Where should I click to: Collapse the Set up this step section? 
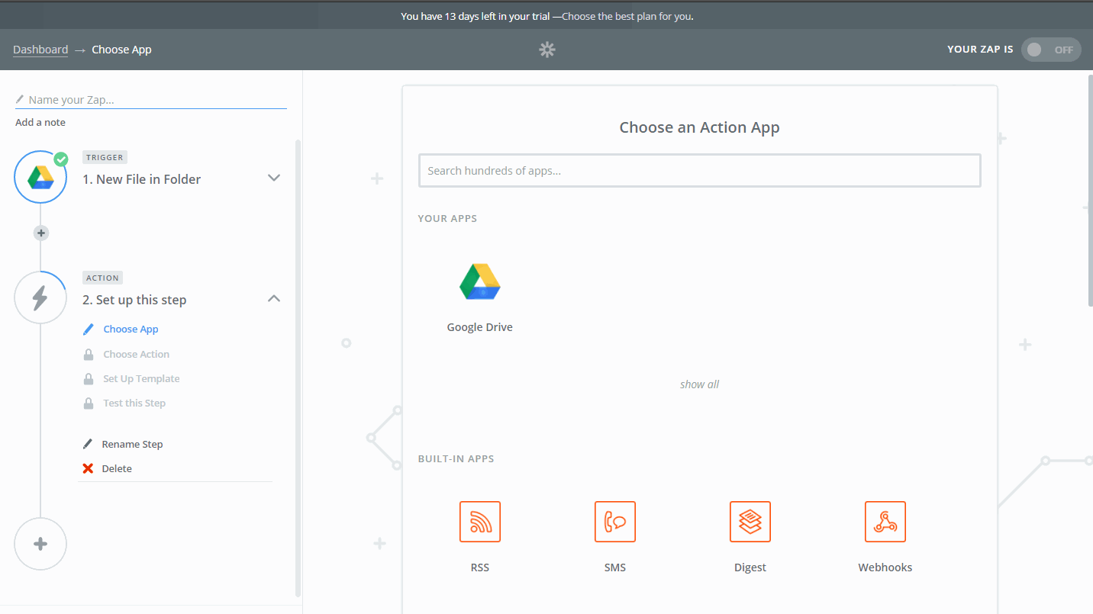[x=274, y=298]
